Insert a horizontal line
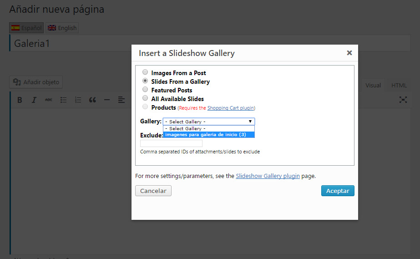 pos(107,100)
